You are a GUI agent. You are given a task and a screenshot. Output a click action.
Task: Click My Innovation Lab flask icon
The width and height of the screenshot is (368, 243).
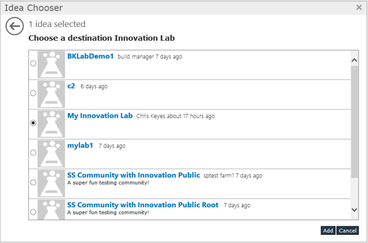[51, 123]
